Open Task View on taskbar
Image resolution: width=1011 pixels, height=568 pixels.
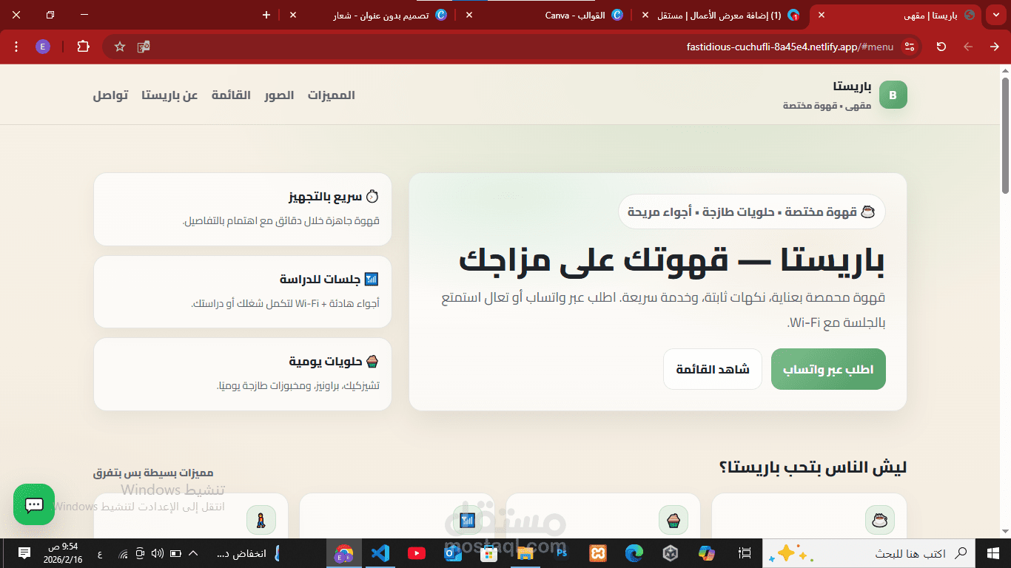coord(745,553)
